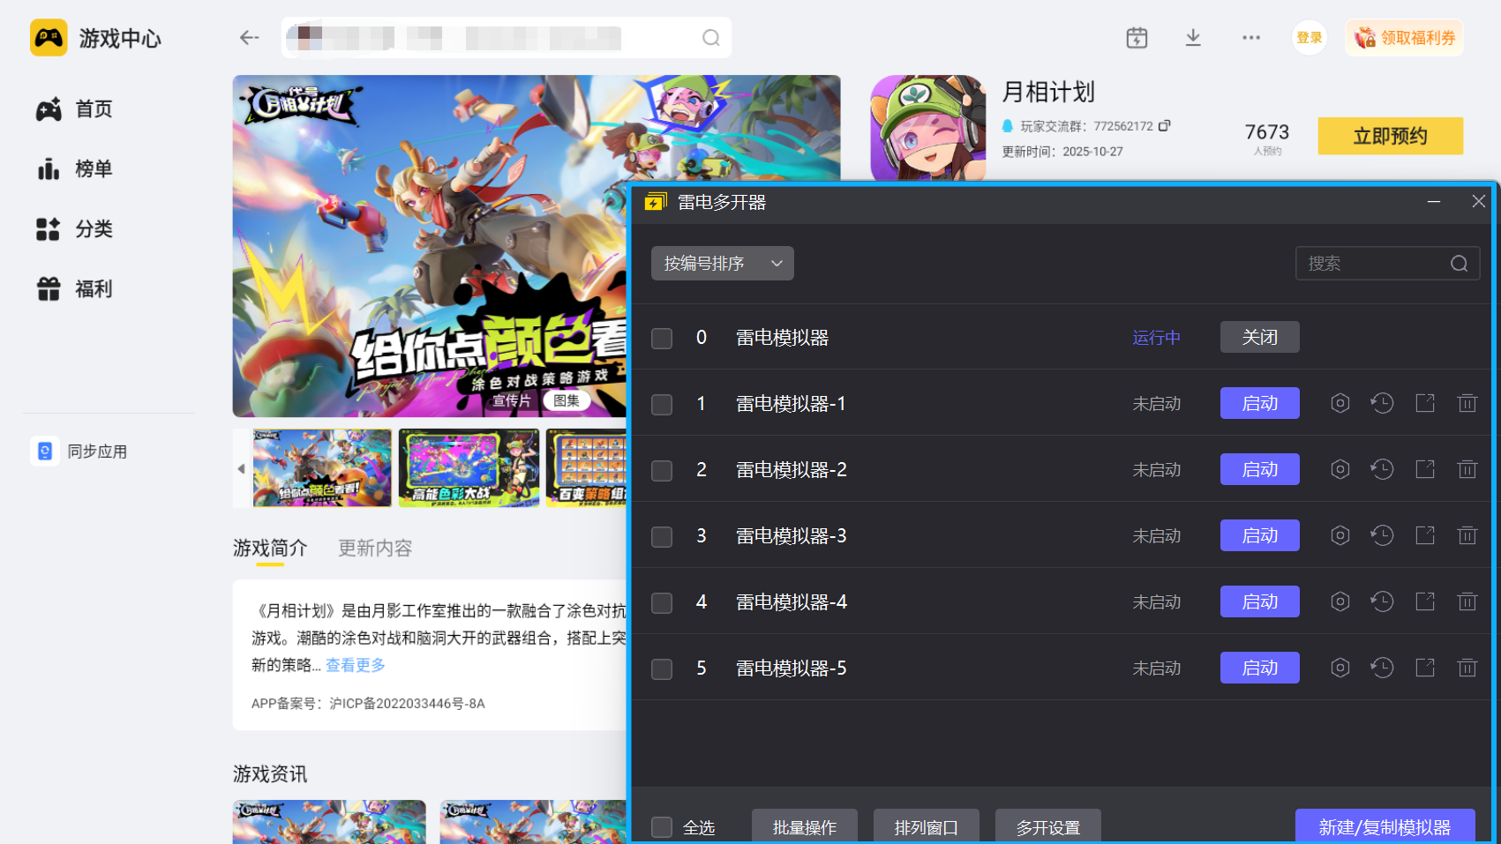Delete 雷电模拟器-5 via trash icon
Viewport: 1501px width, 844px height.
point(1467,668)
